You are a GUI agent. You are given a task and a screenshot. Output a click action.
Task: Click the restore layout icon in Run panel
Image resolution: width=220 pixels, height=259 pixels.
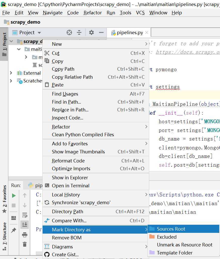point(14,218)
